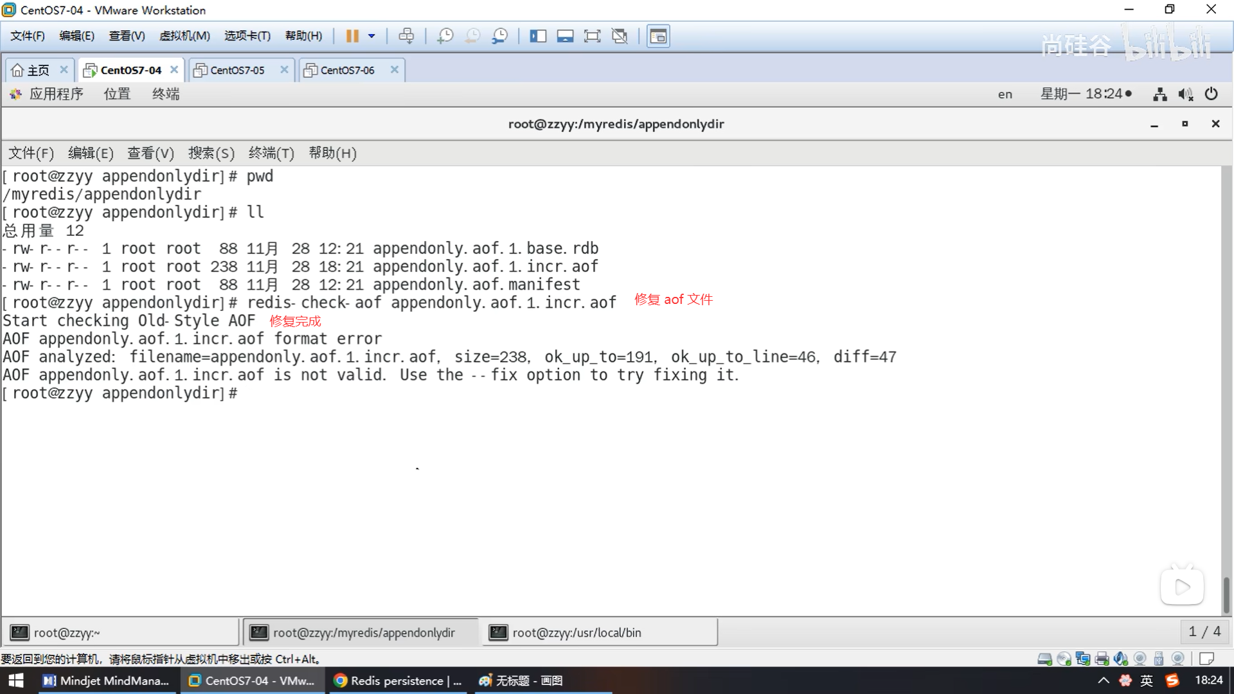Open the 位置 places menu

point(117,94)
